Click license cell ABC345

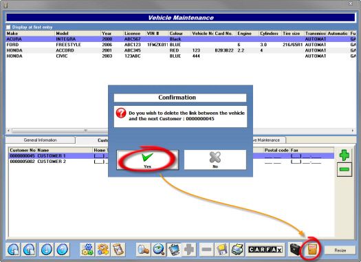(x=133, y=50)
